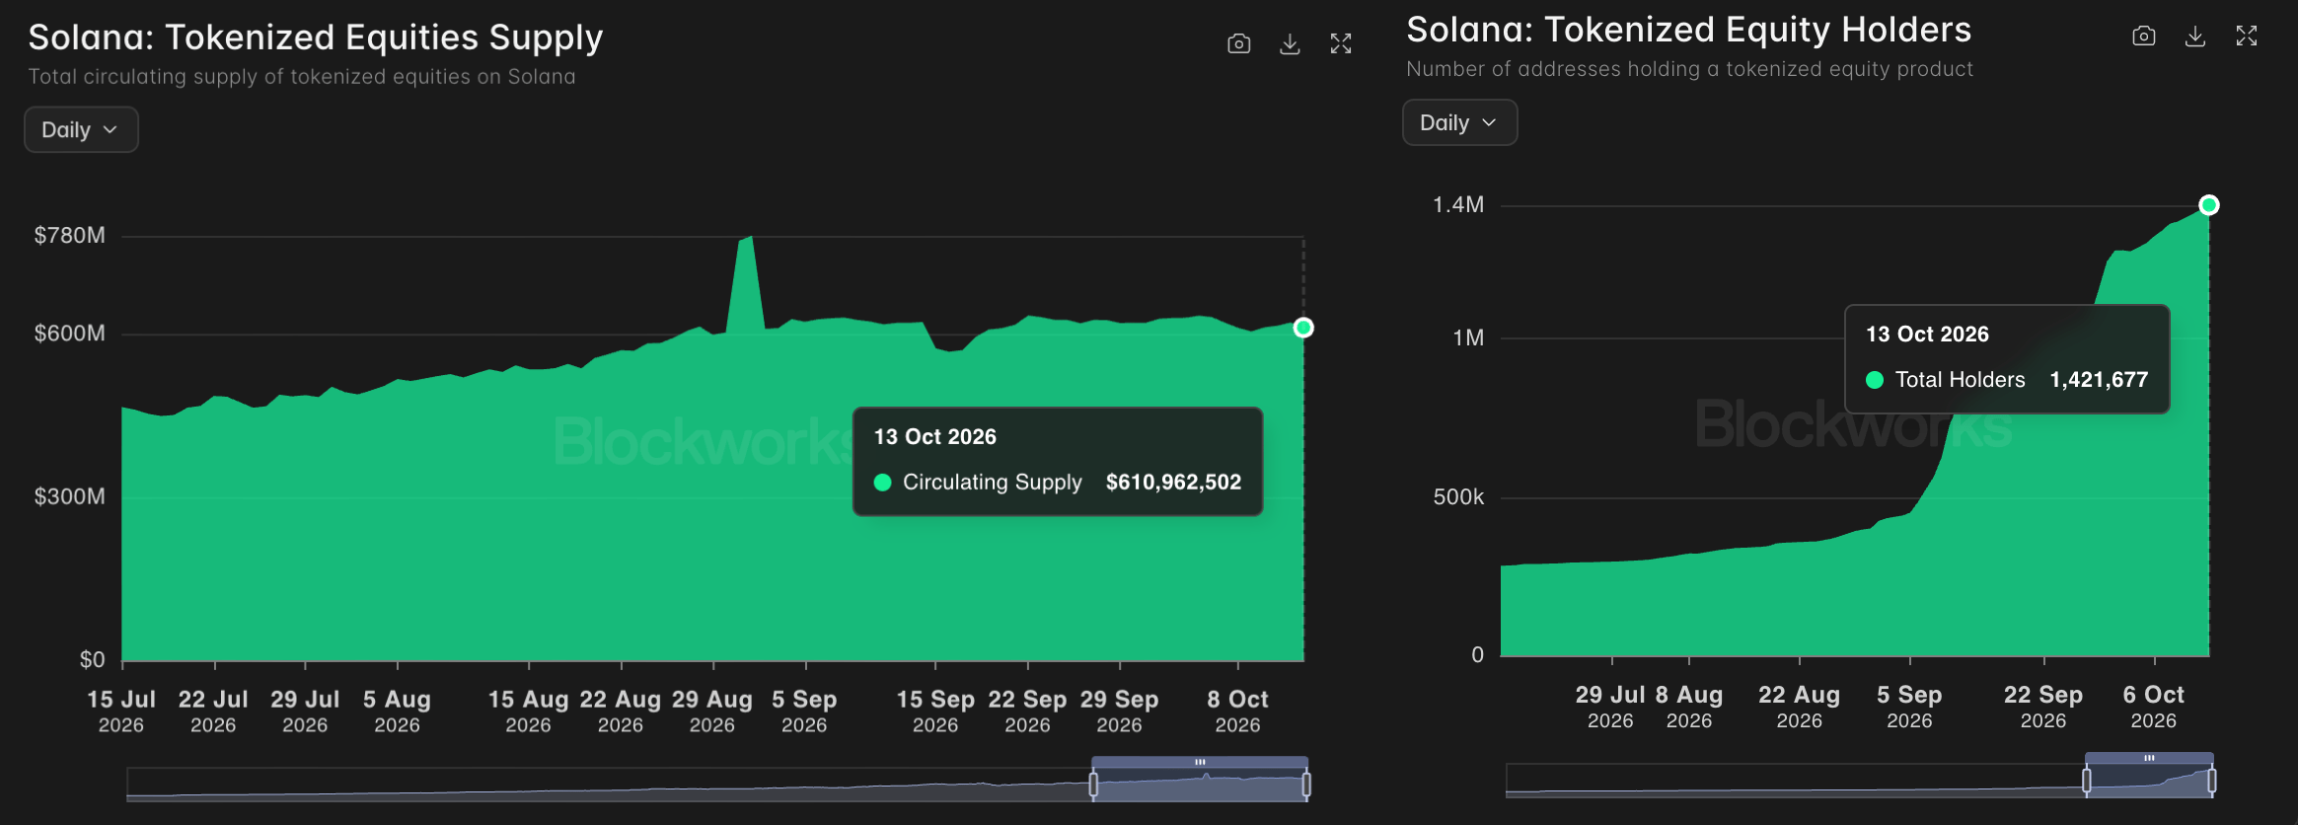Select the Circulating Supply value $610,962,502
The image size is (2298, 825).
tap(1173, 482)
